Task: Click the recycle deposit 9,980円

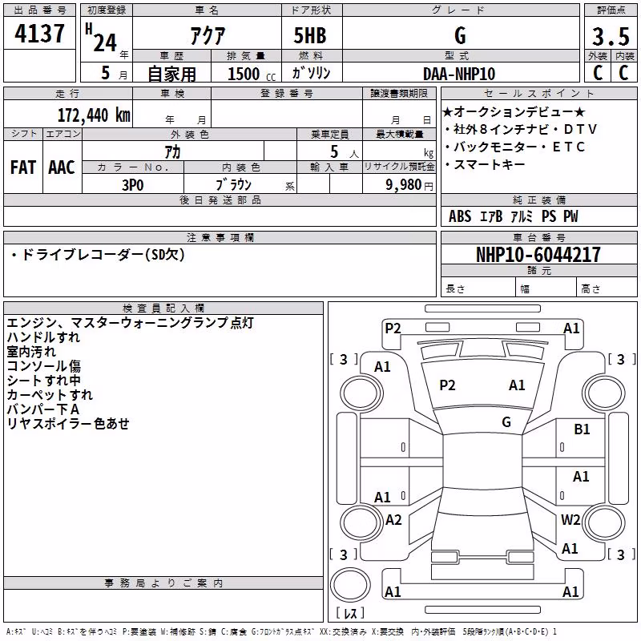Action: click(x=409, y=185)
